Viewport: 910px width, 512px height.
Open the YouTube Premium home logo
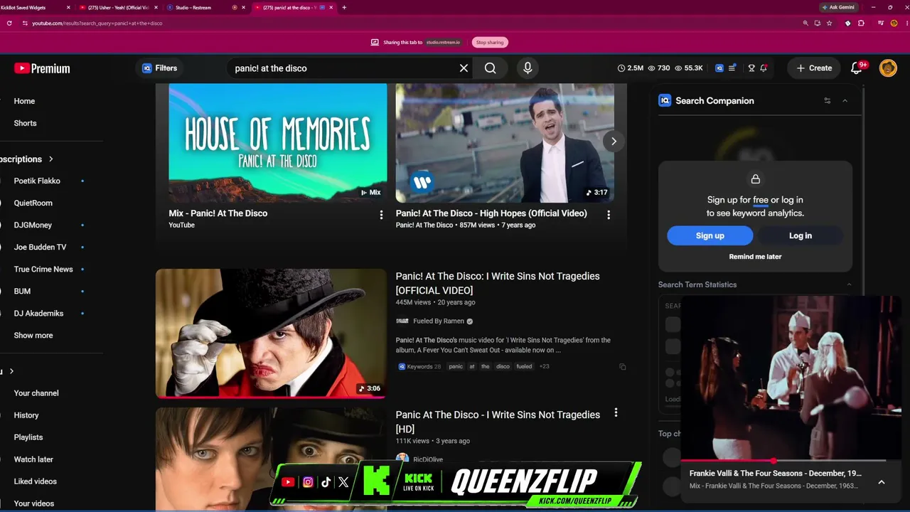pos(42,68)
